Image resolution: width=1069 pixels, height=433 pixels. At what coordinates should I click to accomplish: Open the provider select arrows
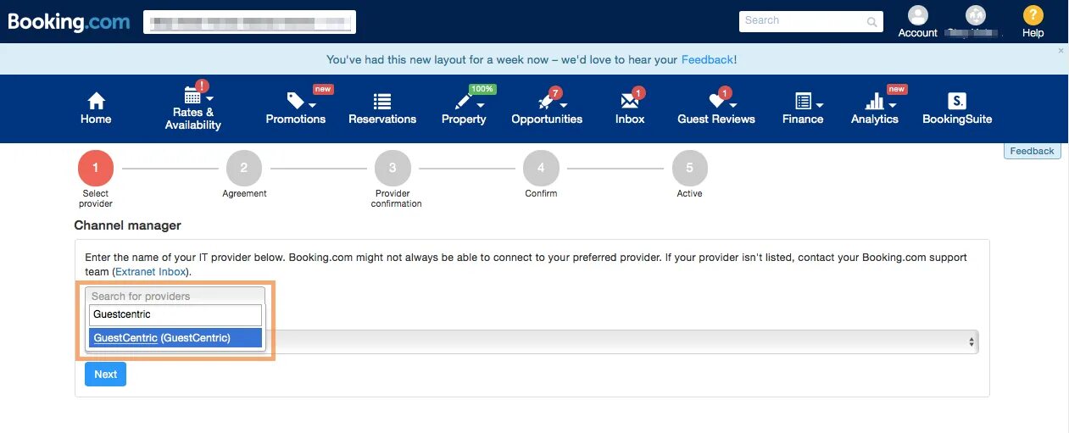click(x=972, y=341)
